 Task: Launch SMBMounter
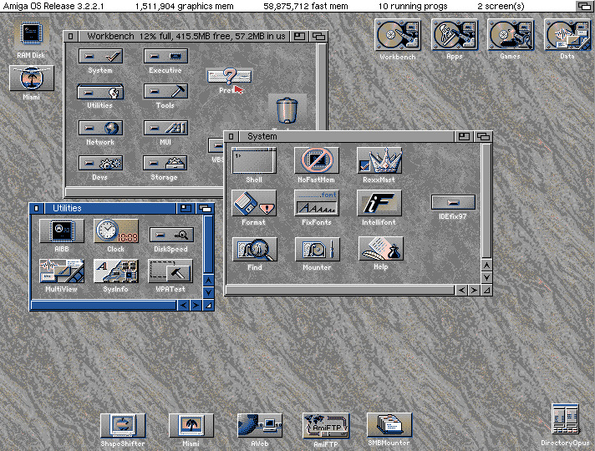[x=389, y=425]
